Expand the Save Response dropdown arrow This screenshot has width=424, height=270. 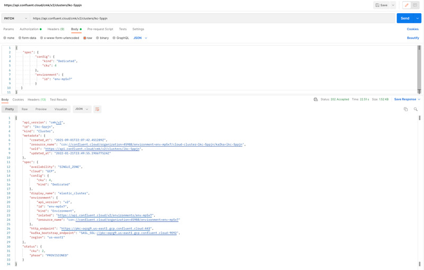point(419,100)
